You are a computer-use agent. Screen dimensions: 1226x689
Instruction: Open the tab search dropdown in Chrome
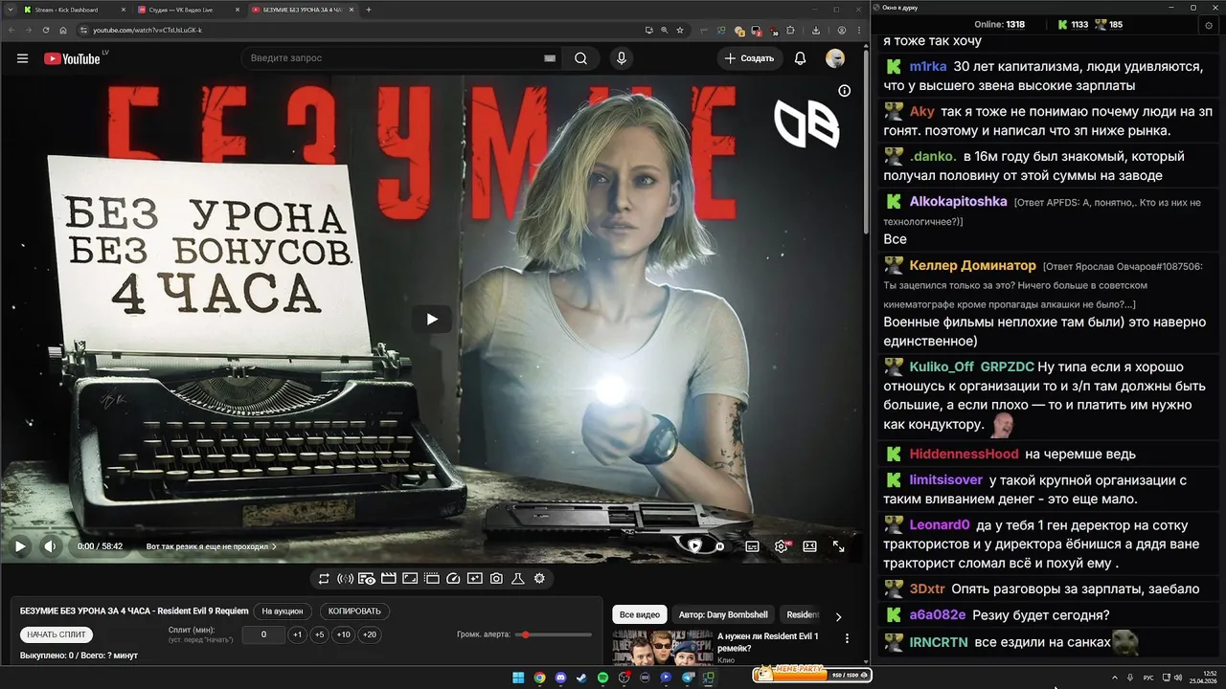pyautogui.click(x=9, y=10)
